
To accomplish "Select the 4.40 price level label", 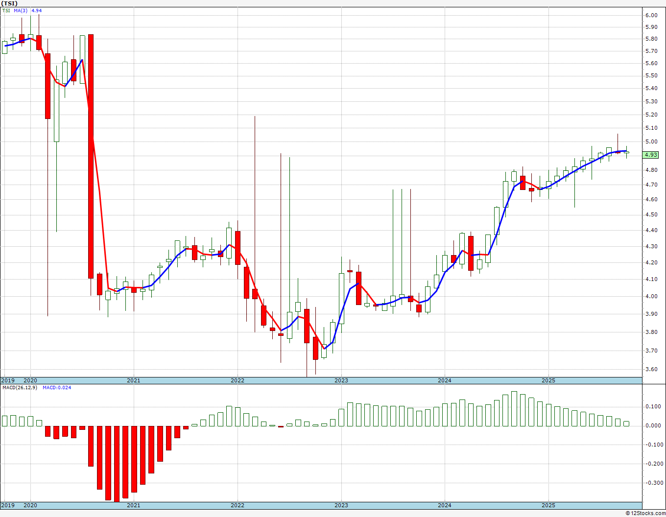I will coord(651,230).
